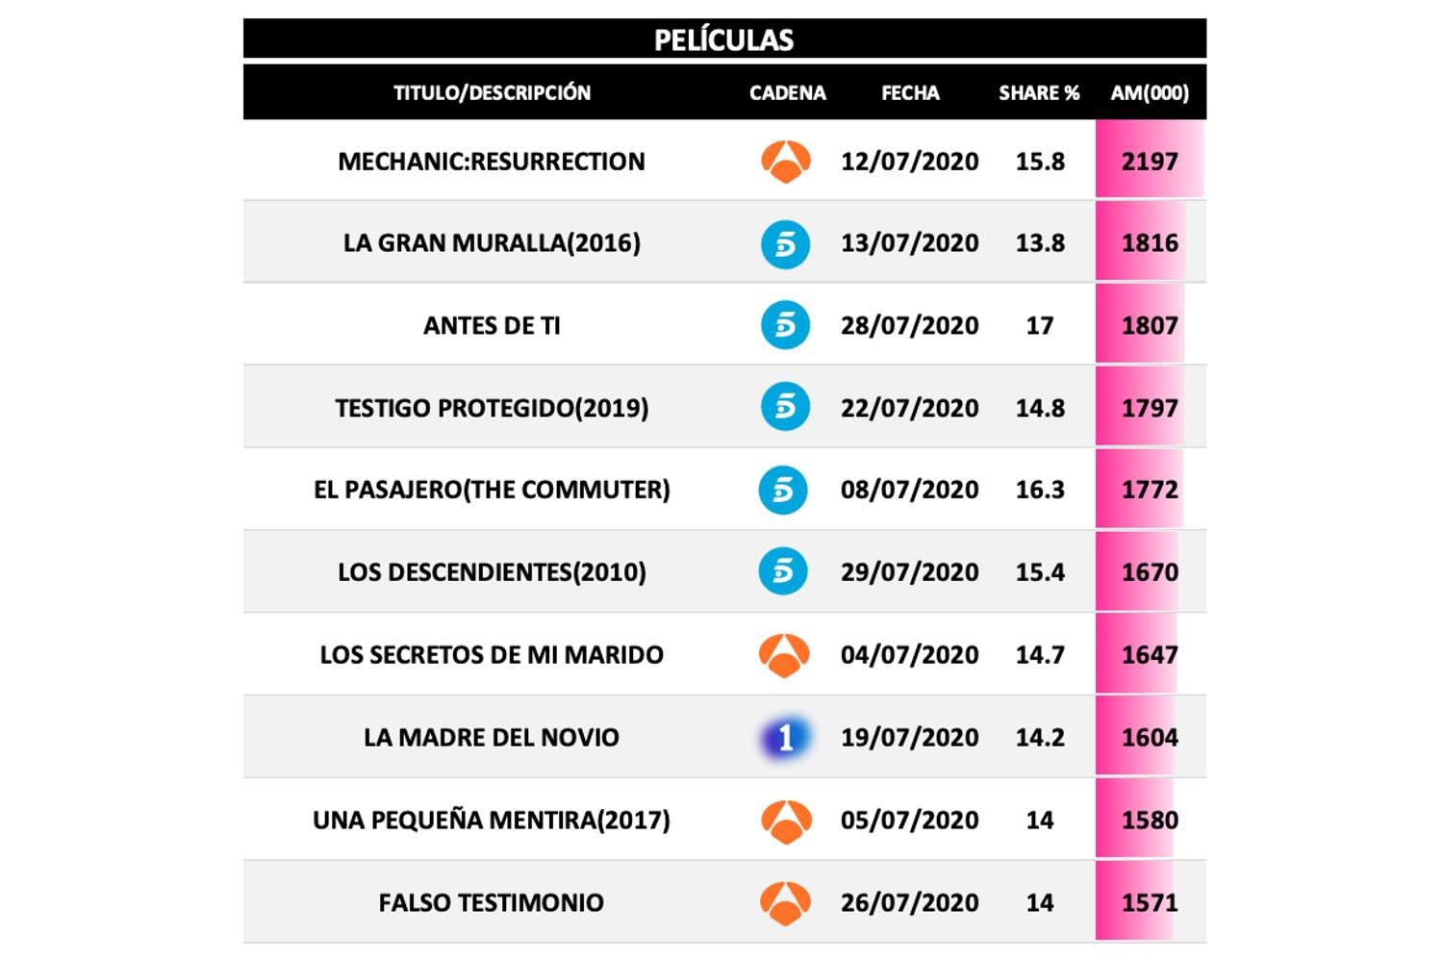Select the date 28/07/2020
The image size is (1443, 962).
tap(910, 325)
